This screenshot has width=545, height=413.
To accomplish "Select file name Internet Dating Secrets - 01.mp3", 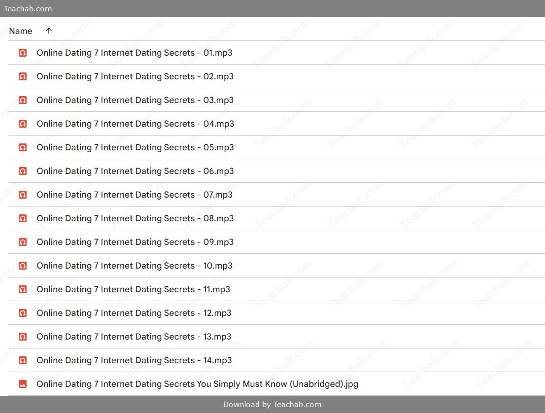I will coord(134,53).
